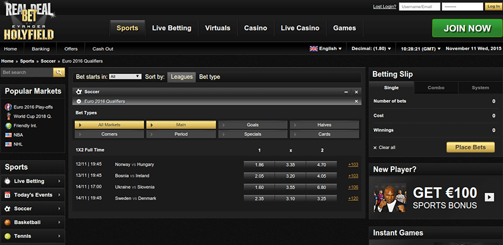Open +120 more markets for Sweden vs Denmark
This screenshot has height=245, width=503.
[353, 198]
